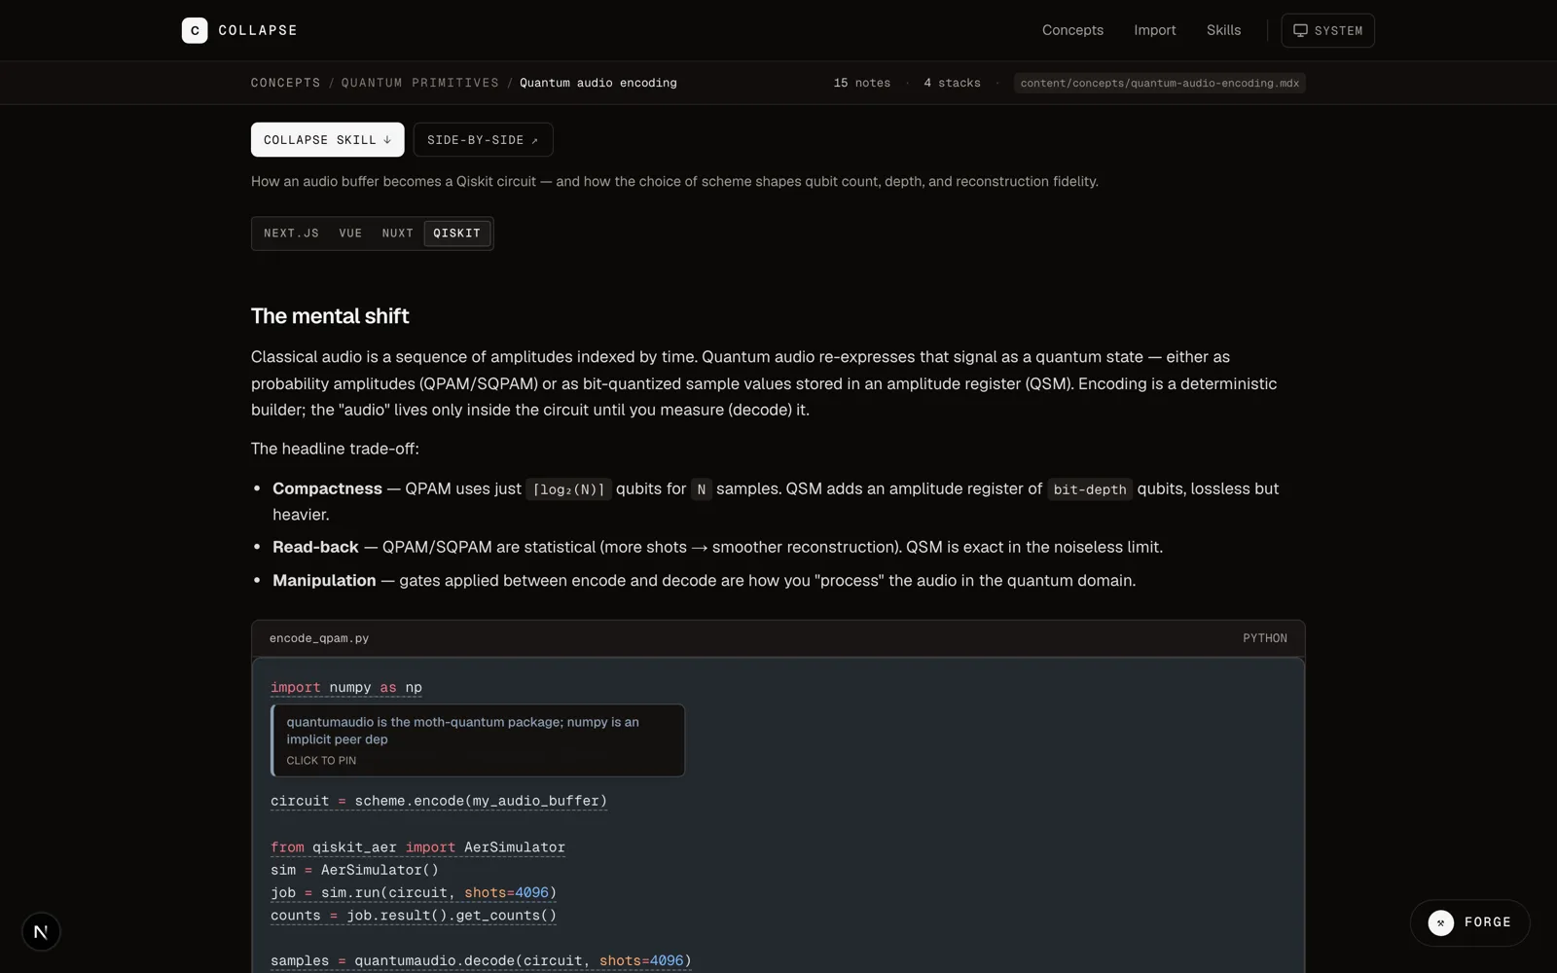Click the monitor icon in SYSTEM button

tap(1299, 30)
